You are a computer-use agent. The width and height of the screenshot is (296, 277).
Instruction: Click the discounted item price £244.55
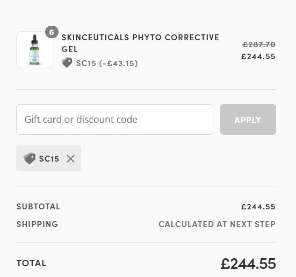pos(258,56)
